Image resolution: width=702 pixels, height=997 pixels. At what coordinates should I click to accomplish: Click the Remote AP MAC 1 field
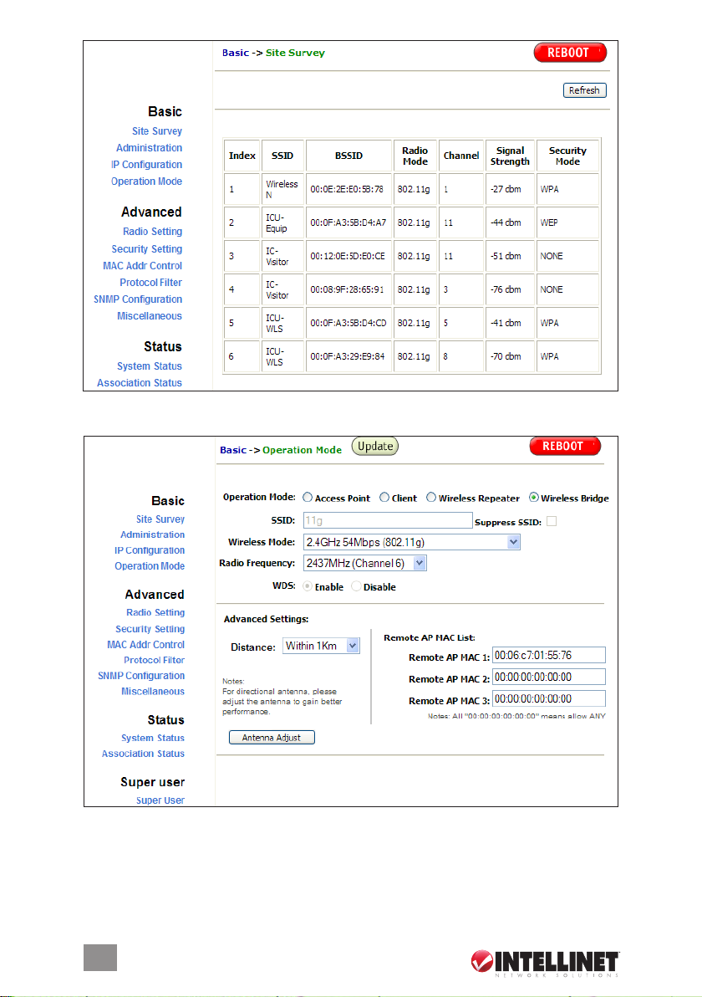pos(549,656)
